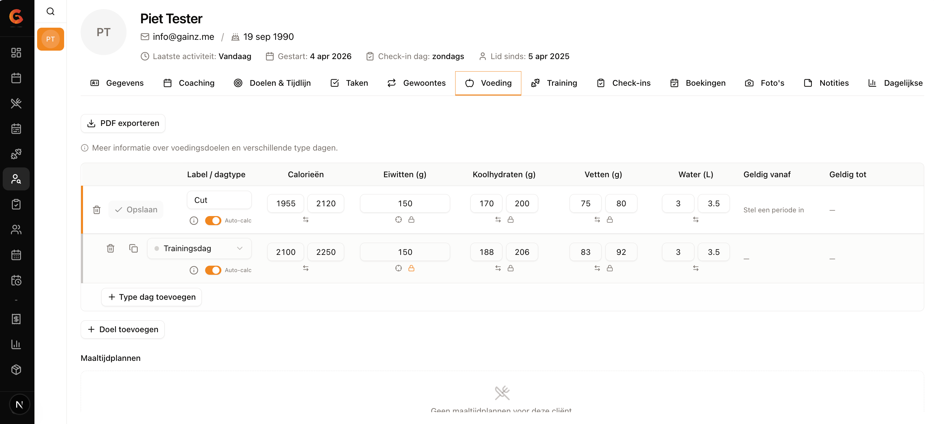This screenshot has width=934, height=424.
Task: Delete the Trainingsdag row with trash icon
Action: [x=111, y=248]
